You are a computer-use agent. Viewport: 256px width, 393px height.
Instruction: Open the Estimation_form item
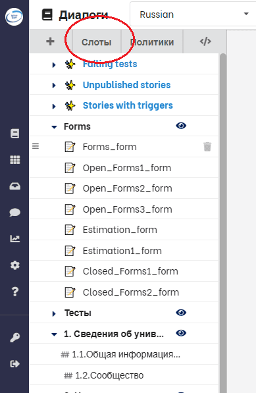click(120, 230)
